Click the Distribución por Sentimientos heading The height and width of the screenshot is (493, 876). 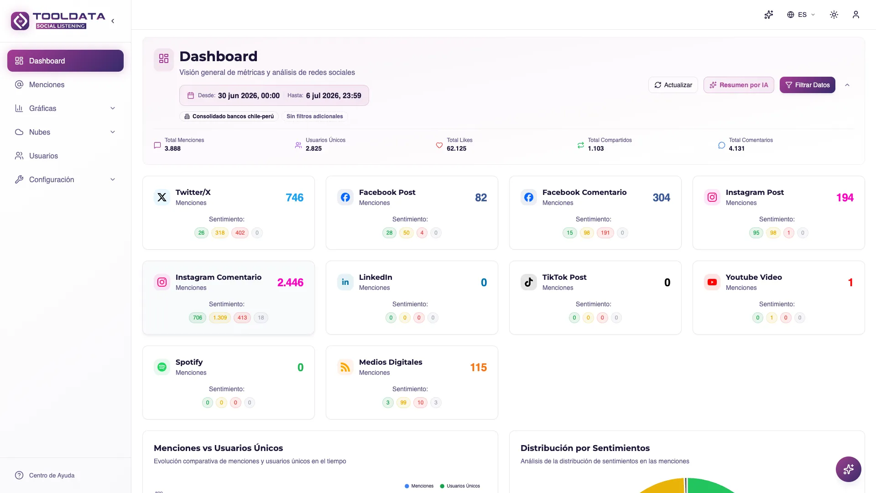(585, 448)
